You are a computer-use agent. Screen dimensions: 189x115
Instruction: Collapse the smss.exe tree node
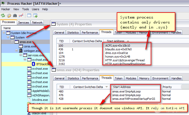pos(12,42)
